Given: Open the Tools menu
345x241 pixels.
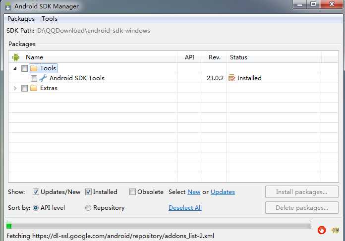Looking at the screenshot, I should pos(50,19).
